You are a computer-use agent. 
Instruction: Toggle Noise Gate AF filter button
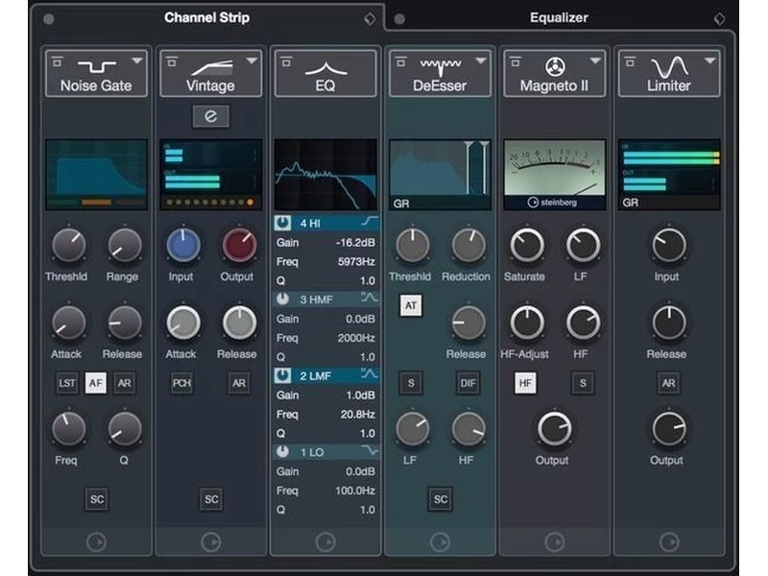[x=95, y=383]
